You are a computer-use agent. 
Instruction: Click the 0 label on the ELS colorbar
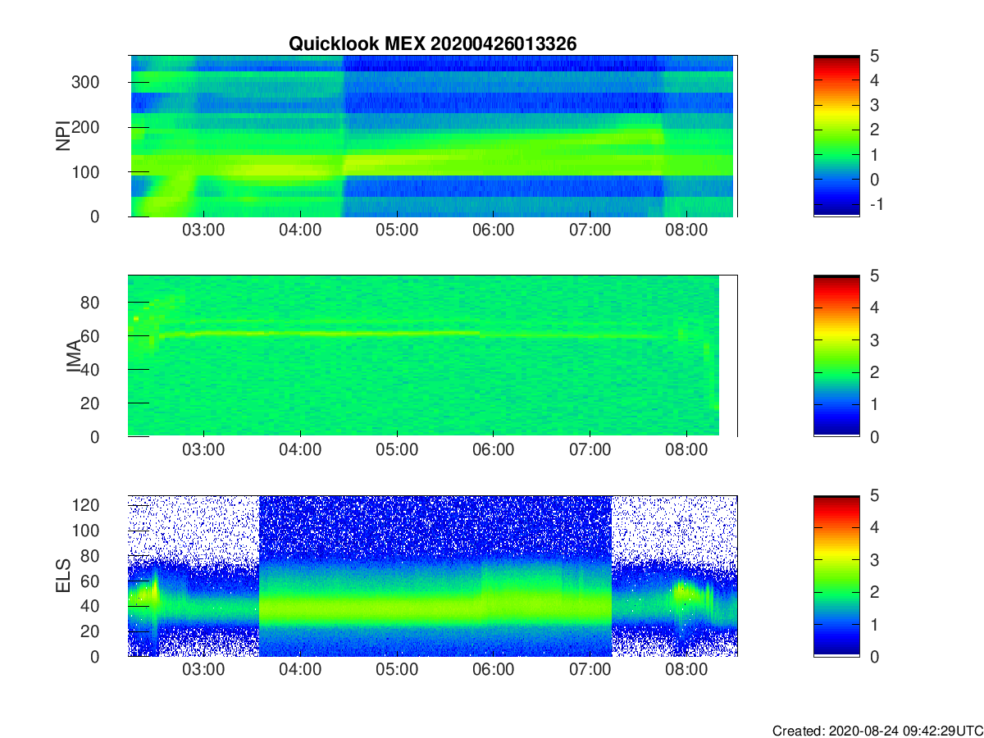point(874,656)
